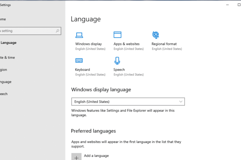Go to Settings Home
The width and height of the screenshot is (241, 160).
(3, 19)
